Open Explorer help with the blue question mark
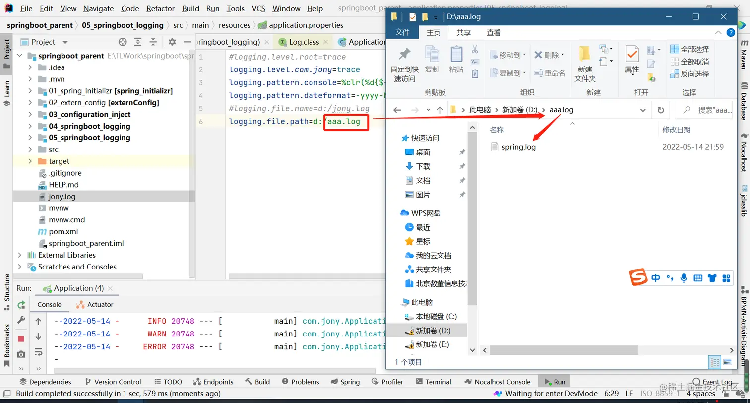 [x=731, y=32]
